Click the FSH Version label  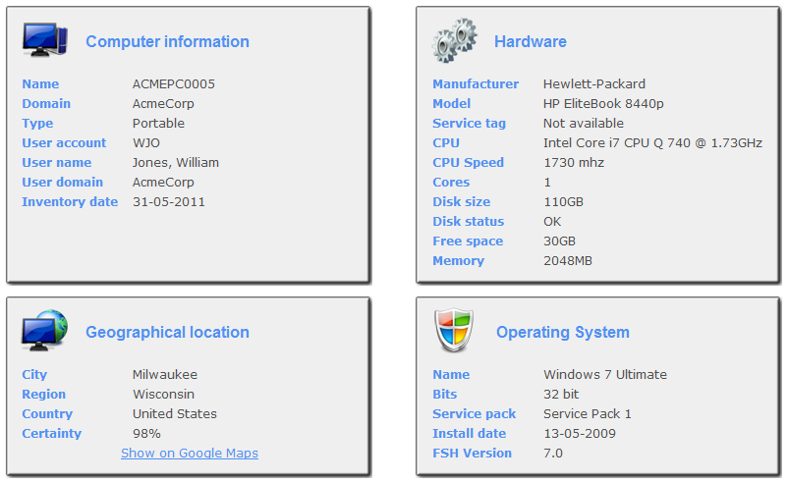pyautogui.click(x=472, y=453)
